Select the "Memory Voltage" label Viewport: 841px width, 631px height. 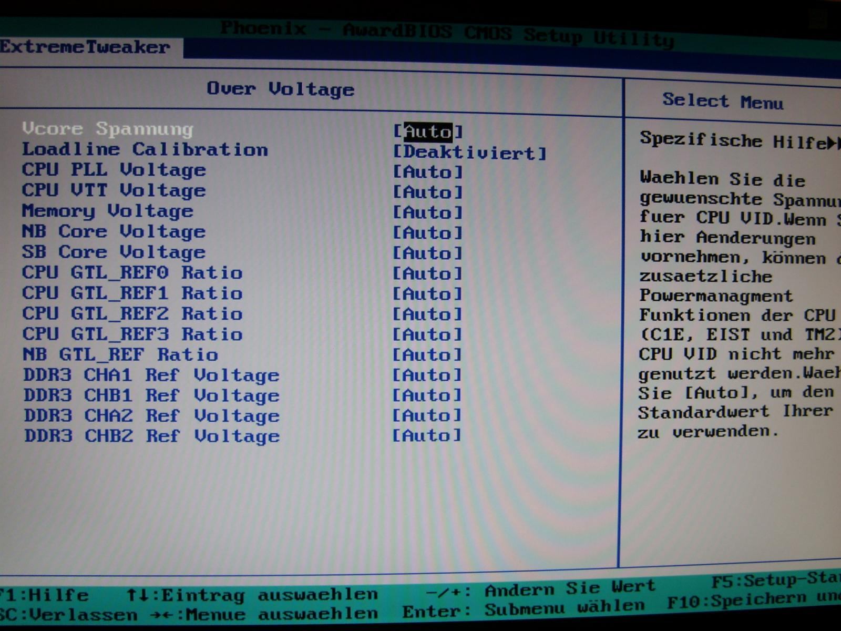tap(108, 211)
